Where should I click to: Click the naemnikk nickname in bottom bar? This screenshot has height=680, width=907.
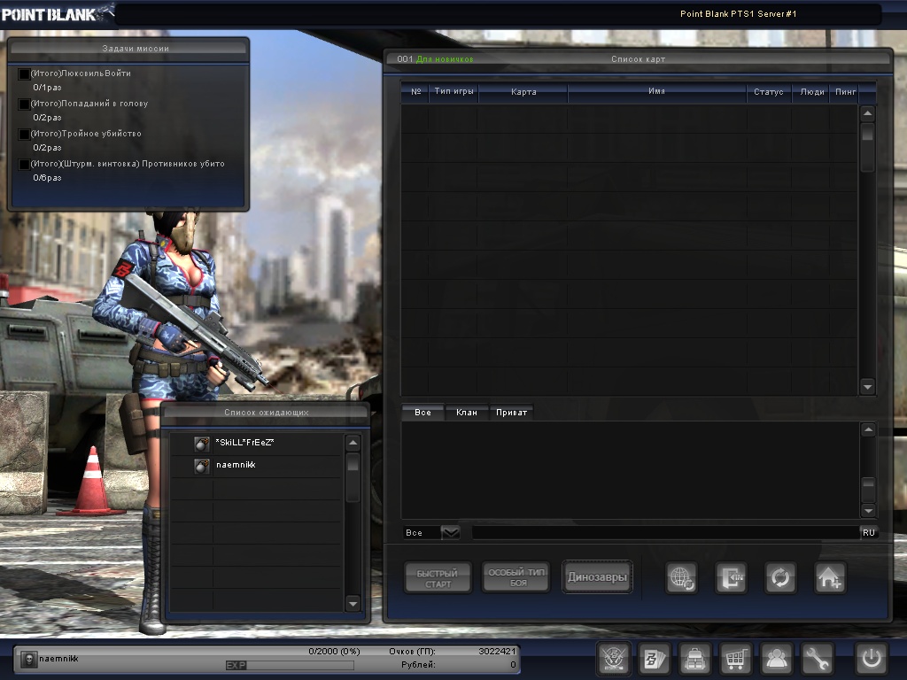58,659
